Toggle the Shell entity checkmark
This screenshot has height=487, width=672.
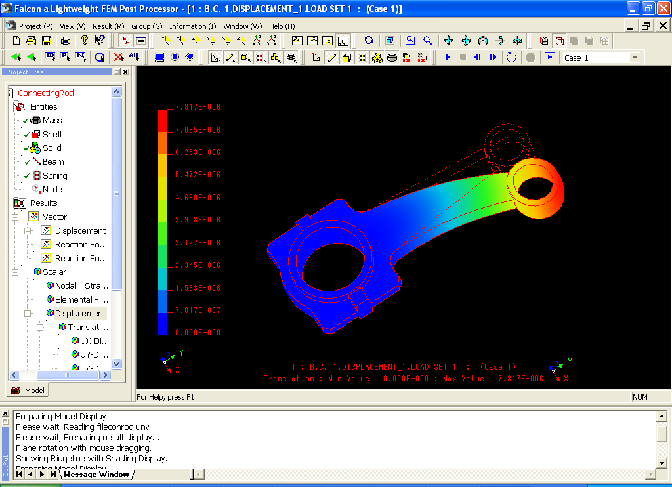[x=26, y=135]
